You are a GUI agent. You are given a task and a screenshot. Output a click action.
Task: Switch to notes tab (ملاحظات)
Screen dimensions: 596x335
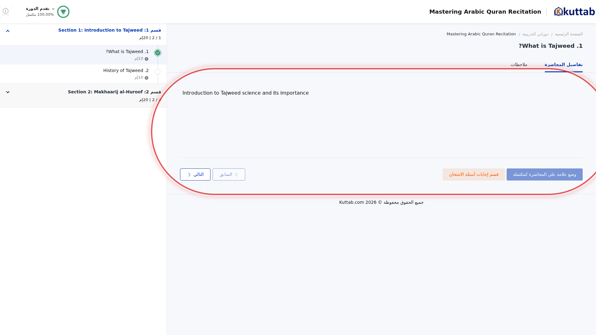point(519,65)
